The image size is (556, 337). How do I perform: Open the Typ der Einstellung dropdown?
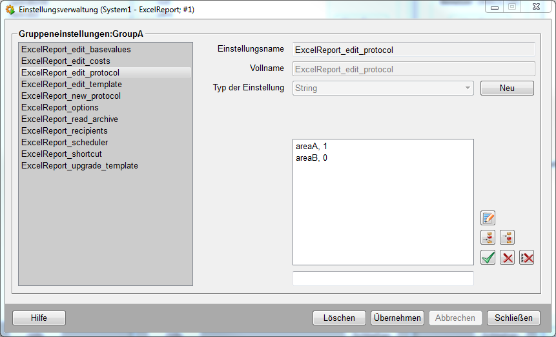(x=383, y=88)
